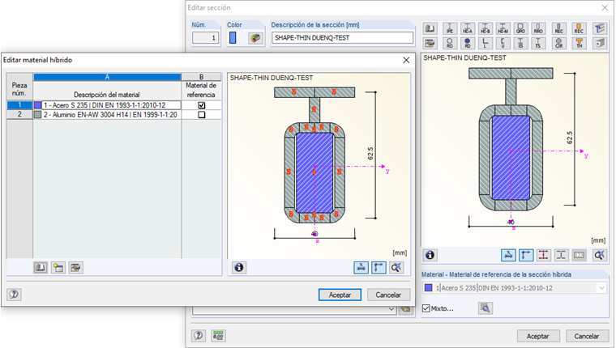Expand the Material reference dropdown
Image resolution: width=616 pixels, height=348 pixels.
(x=602, y=288)
